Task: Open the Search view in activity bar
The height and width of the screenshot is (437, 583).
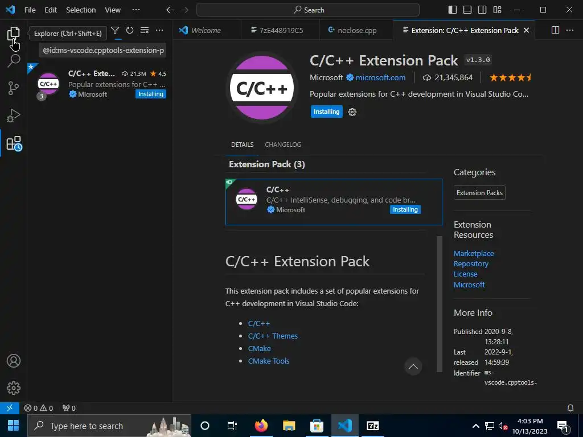Action: click(x=14, y=60)
